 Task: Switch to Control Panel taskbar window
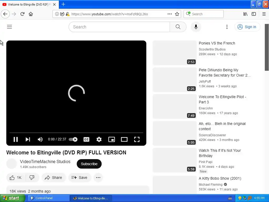[49, 198]
